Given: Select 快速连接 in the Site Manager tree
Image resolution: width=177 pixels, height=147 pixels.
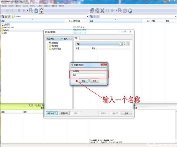Looking at the screenshot, I should (x=55, y=46).
